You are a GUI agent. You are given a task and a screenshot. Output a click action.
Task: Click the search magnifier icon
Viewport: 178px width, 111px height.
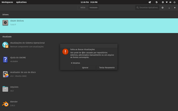[x=137, y=7]
